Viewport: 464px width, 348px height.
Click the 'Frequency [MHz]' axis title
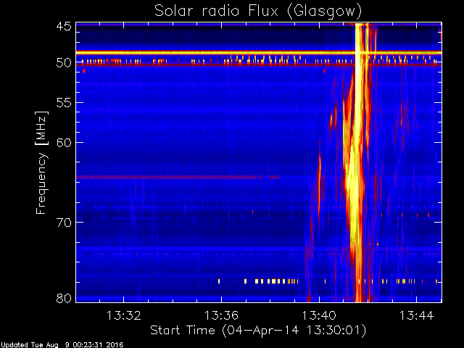tap(41, 162)
